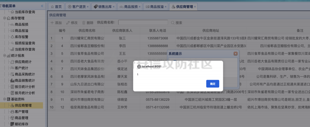Click the 当前库存查询 item at the tree top
The image size is (310, 127).
25,12
